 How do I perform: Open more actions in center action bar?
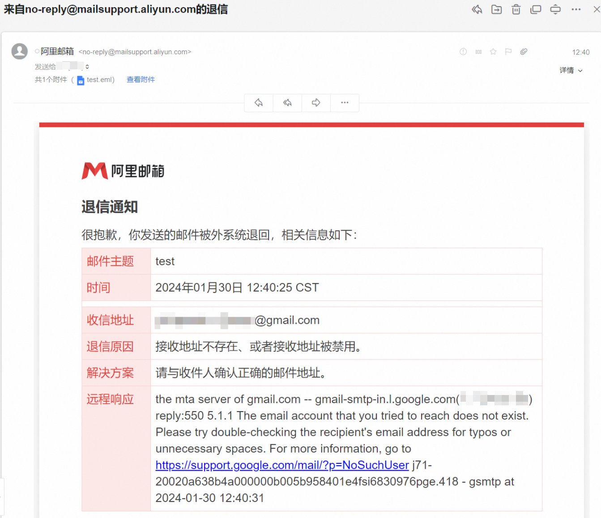[345, 103]
